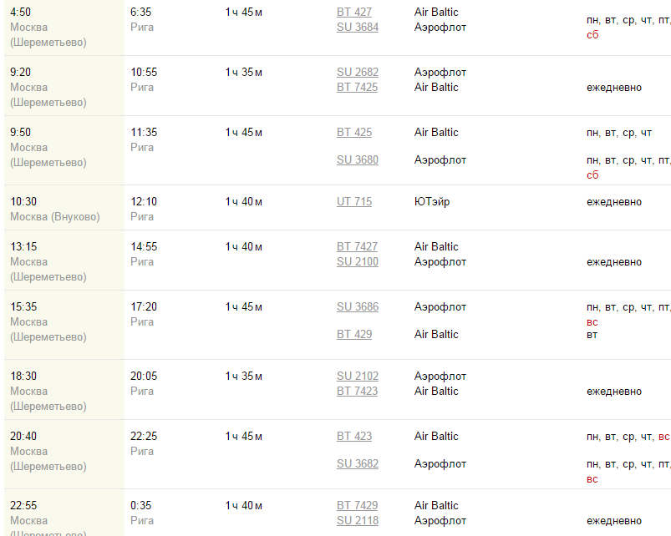Click the SU 2118 flight link

click(358, 521)
